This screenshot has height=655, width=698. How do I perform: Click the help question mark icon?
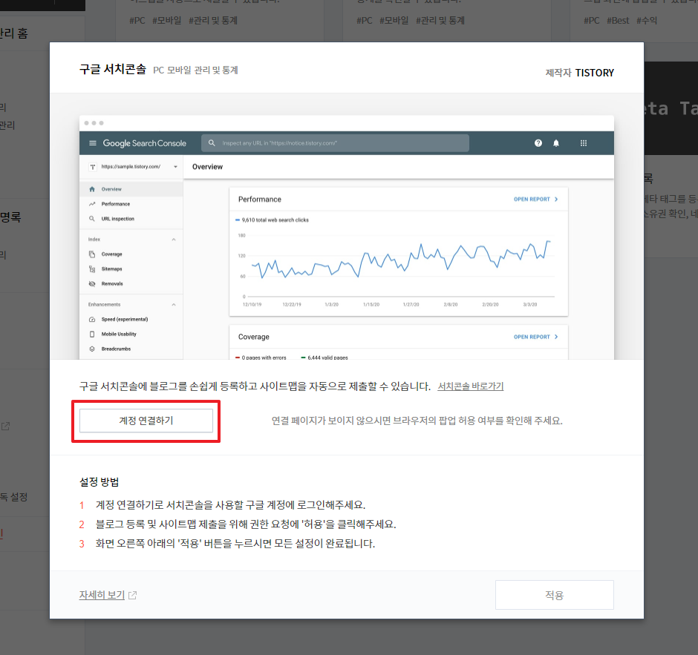tap(538, 143)
